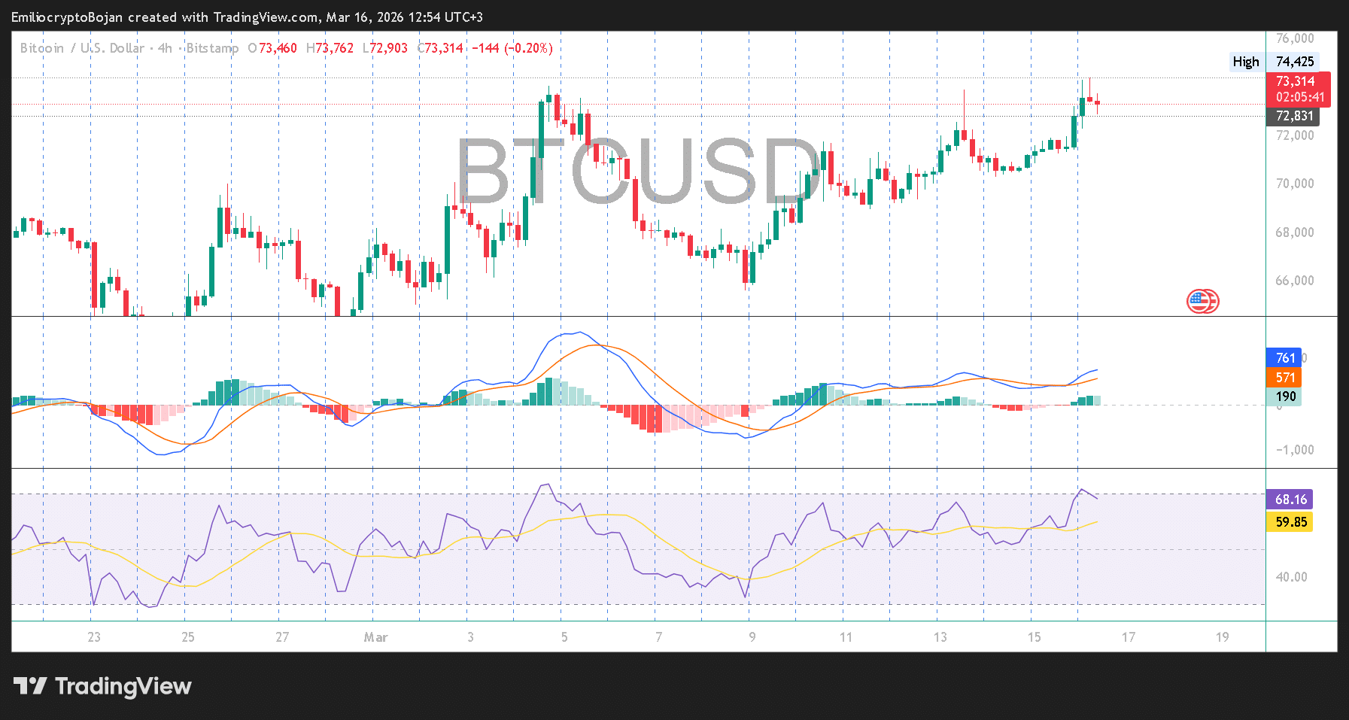
Task: Select the High label tag
Action: coord(1245,62)
